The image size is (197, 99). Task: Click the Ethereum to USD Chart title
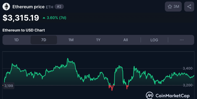tap(24, 30)
